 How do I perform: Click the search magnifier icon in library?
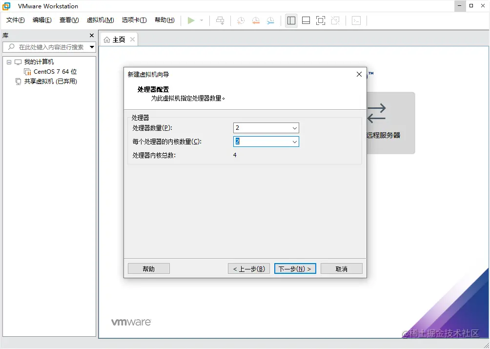pos(11,47)
